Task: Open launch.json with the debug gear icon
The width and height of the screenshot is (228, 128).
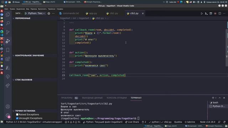Action: 49,14
